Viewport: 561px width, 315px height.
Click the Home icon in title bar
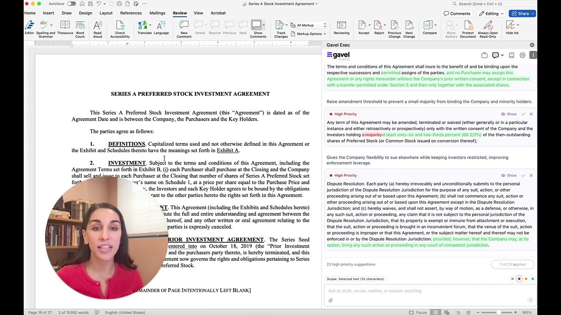pyautogui.click(x=82, y=3)
